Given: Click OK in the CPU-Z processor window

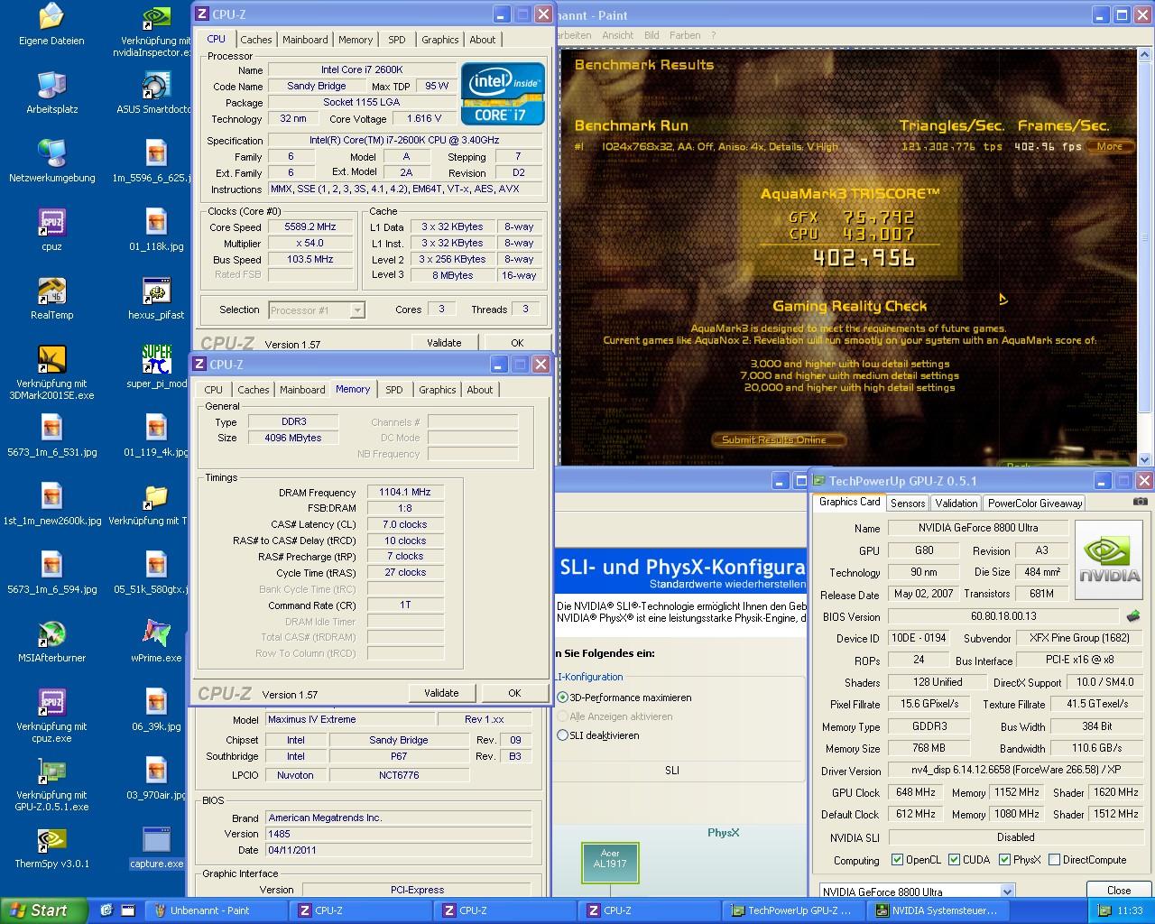Looking at the screenshot, I should pos(517,343).
